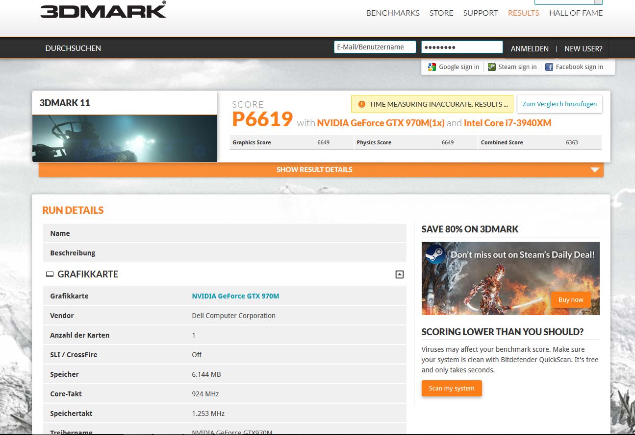Go to the Hall of Fame page
The width and height of the screenshot is (635, 435).
pos(576,13)
